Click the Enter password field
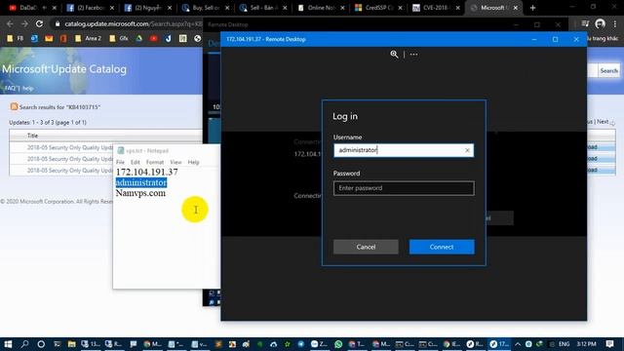This screenshot has height=351, width=624. pos(404,188)
